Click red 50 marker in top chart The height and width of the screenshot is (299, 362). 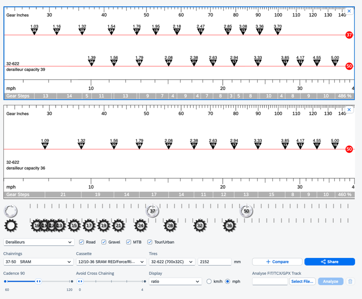[x=349, y=66]
